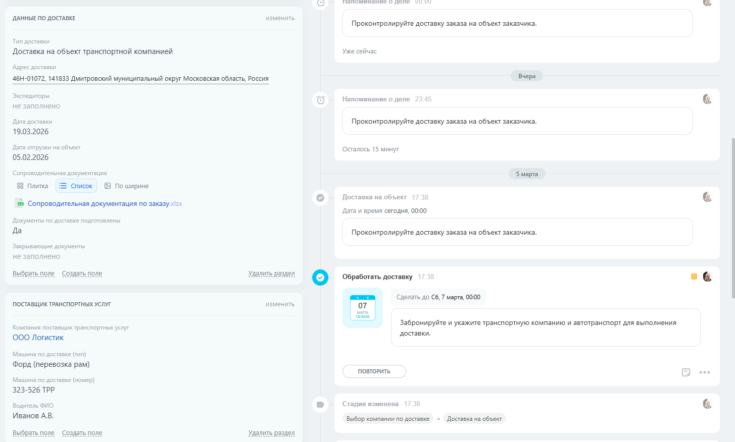Click the Дата отгрузки value 05.02.2026
Viewport: 735px width, 442px height.
[x=31, y=157]
